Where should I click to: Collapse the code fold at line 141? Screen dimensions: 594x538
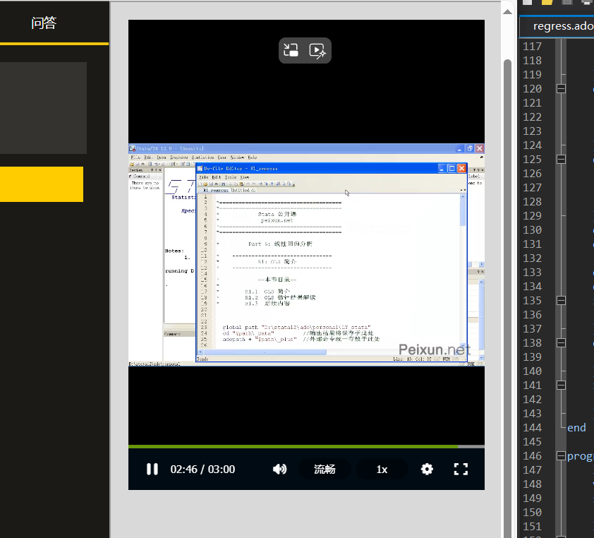(x=561, y=385)
